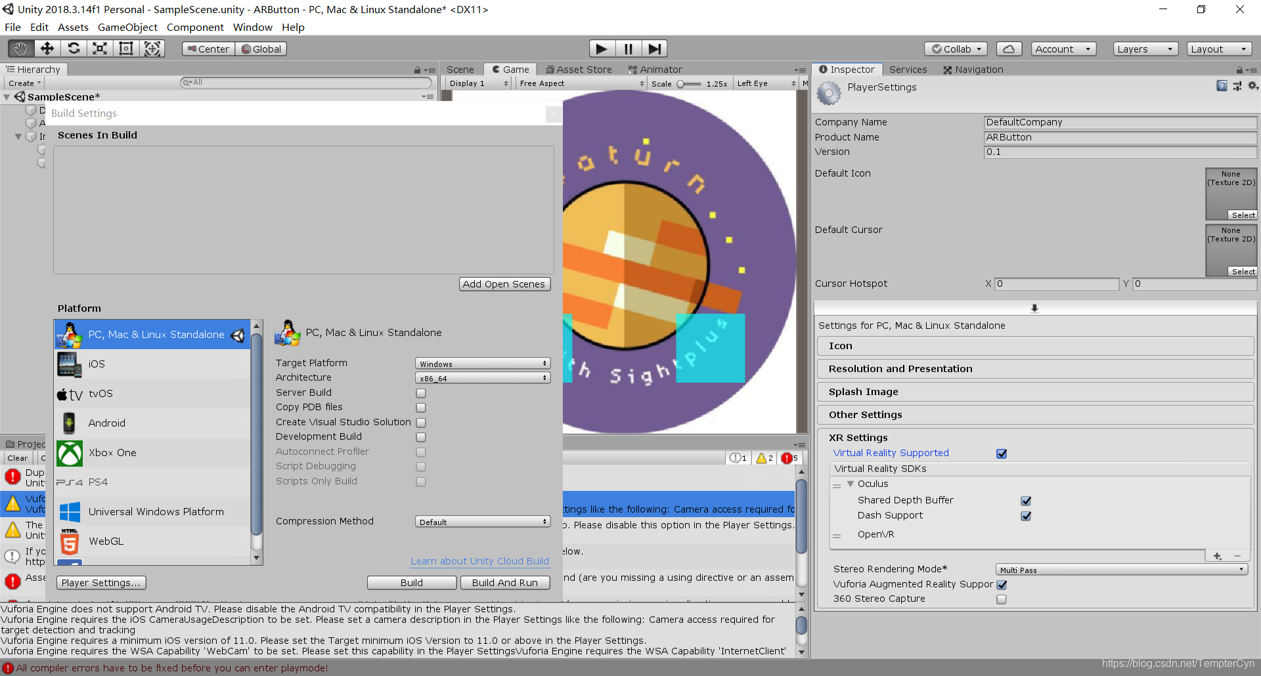This screenshot has height=676, width=1261.
Task: Select the Scale tool
Action: coord(100,49)
